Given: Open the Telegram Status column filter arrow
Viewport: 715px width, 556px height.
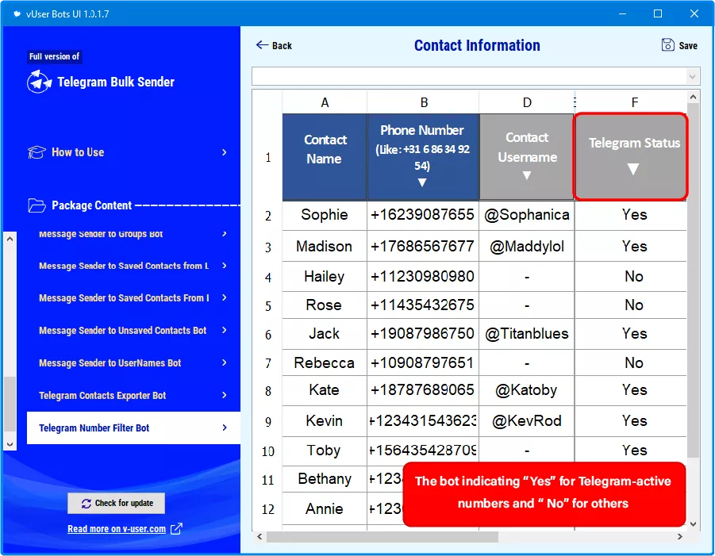Looking at the screenshot, I should click(633, 169).
